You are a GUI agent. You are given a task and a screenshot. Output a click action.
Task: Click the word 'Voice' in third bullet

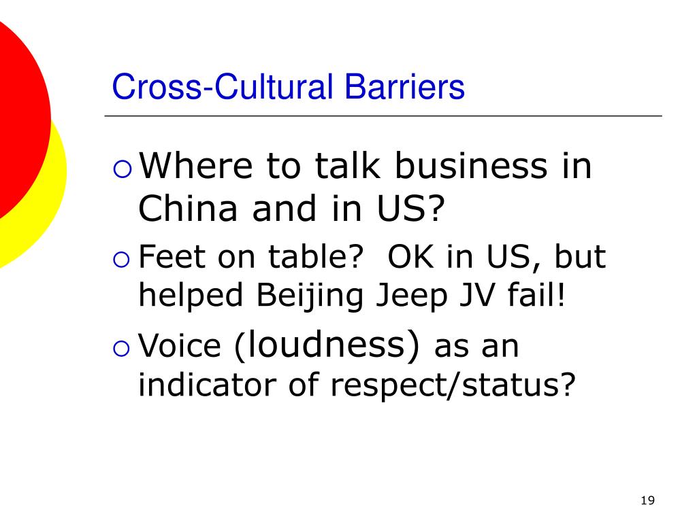click(180, 345)
